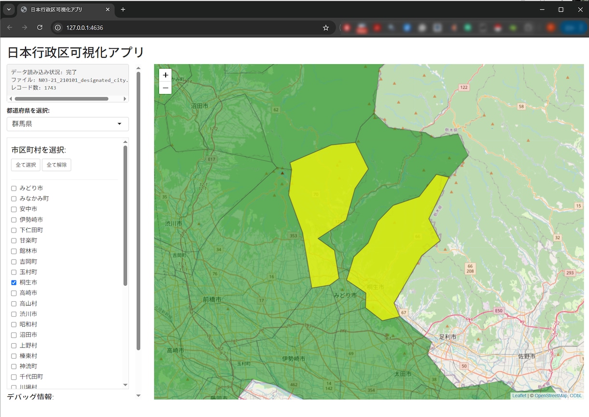The width and height of the screenshot is (589, 417).
Task: Check the 千代田町 checkbox
Action: click(x=14, y=377)
